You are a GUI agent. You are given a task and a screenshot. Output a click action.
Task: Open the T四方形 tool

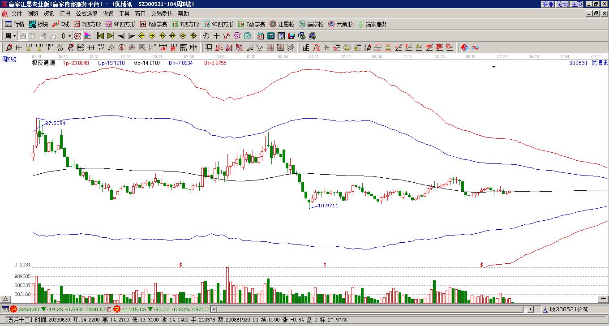185,24
